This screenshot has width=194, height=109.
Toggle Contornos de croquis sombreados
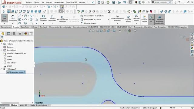pyautogui.click(x=160, y=19)
